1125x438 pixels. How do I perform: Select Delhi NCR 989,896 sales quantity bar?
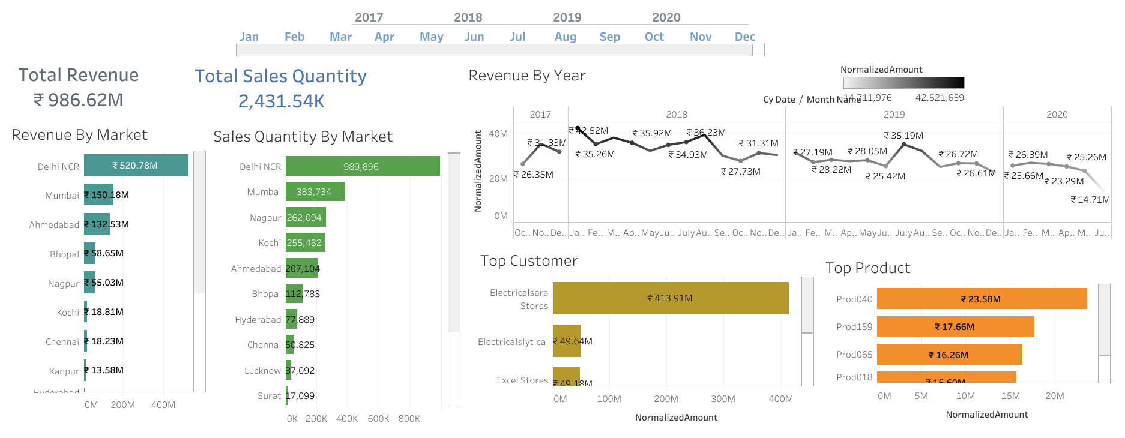tap(363, 166)
